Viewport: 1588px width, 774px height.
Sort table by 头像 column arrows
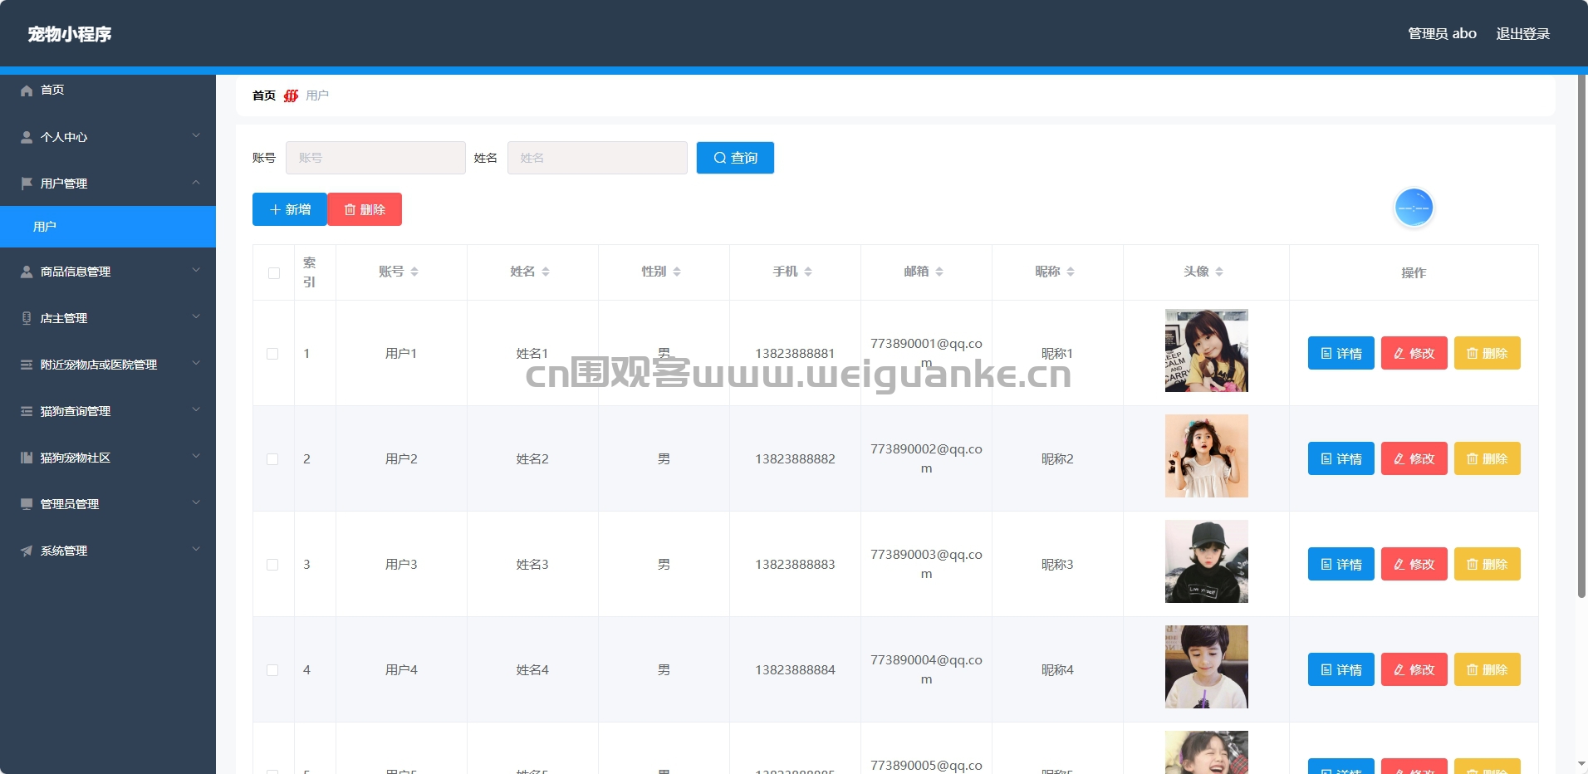[1219, 272]
